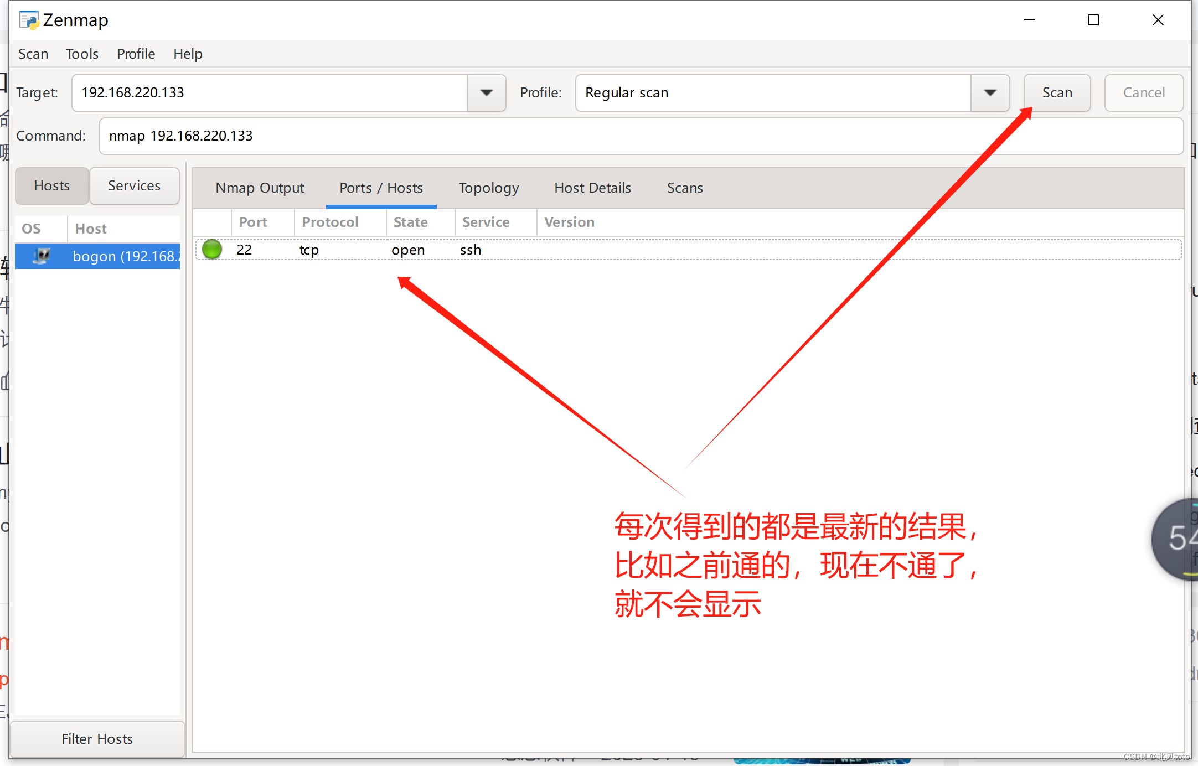Open the Host Details tab

tap(592, 188)
